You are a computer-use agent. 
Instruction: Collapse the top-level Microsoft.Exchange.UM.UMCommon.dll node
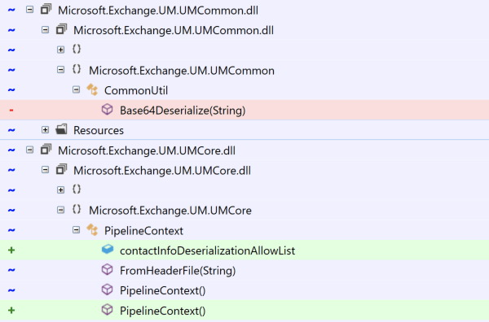[x=29, y=10]
